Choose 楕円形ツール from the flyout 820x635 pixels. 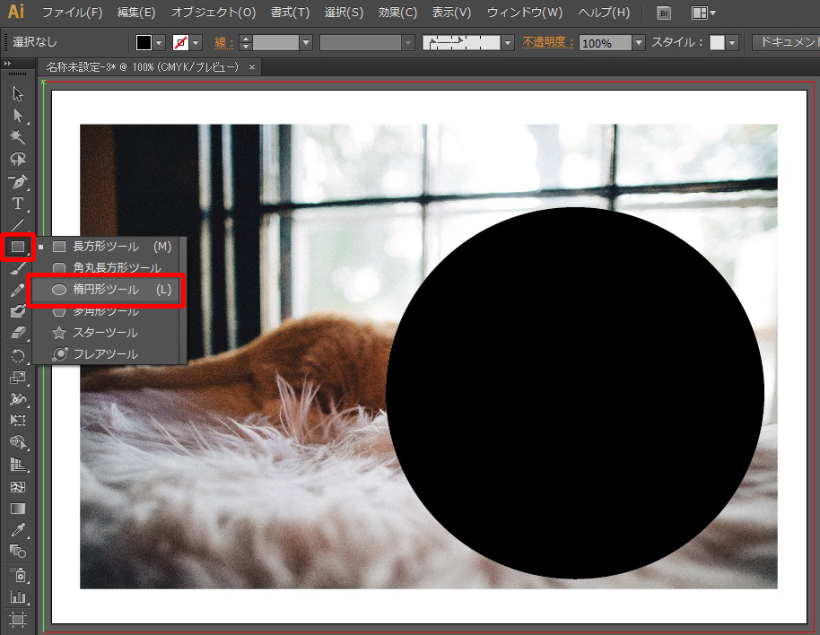click(x=106, y=290)
